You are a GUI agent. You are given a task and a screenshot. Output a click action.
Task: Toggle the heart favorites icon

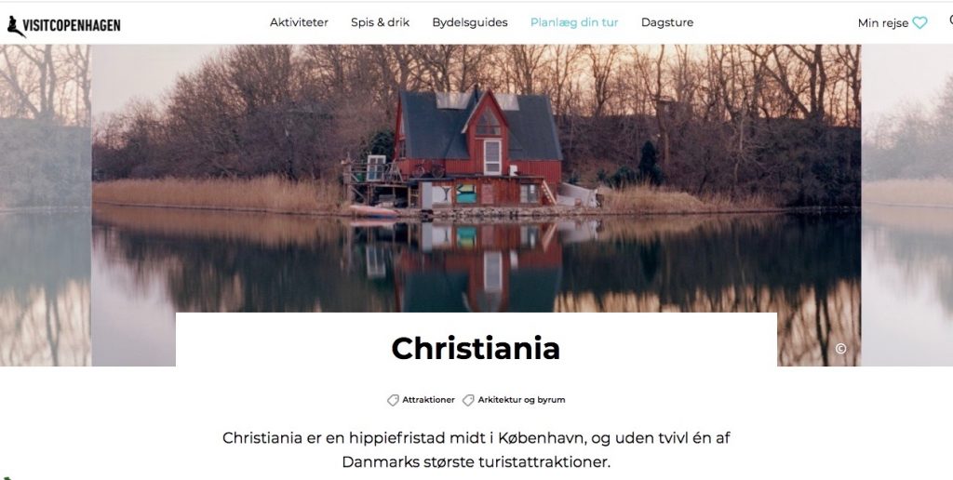pyautogui.click(x=920, y=23)
